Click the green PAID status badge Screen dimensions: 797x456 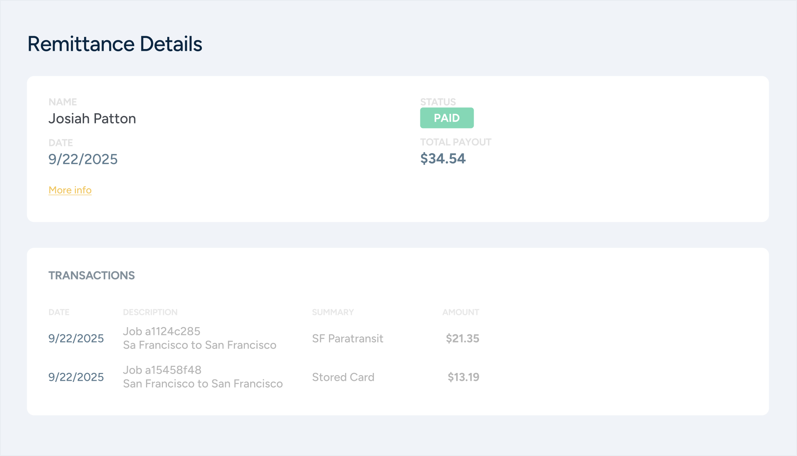coord(446,118)
